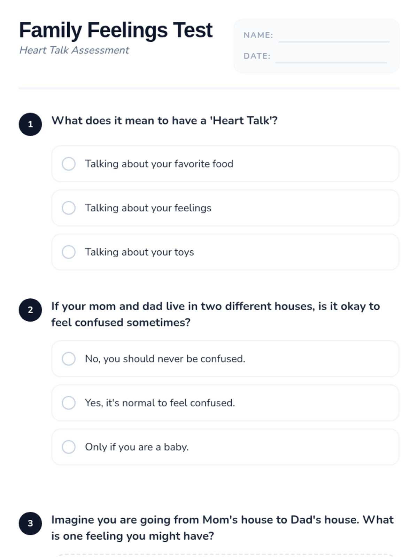Select 'No, you should never be confused.' radio
418x557 pixels.
point(69,359)
